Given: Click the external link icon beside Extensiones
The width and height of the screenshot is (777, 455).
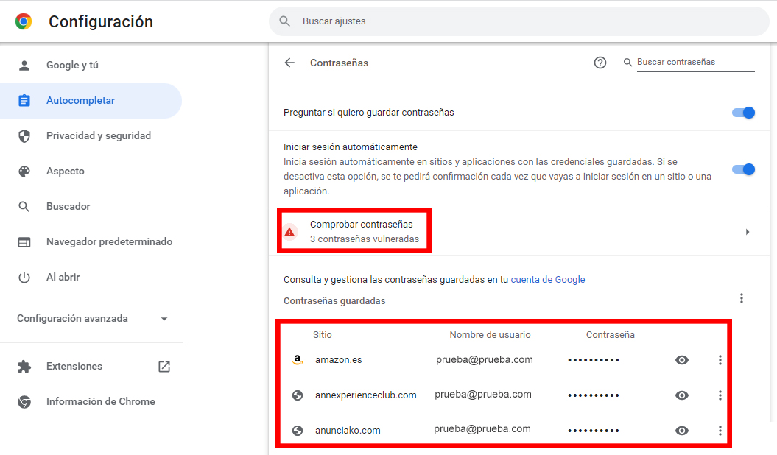Looking at the screenshot, I should pos(164,367).
